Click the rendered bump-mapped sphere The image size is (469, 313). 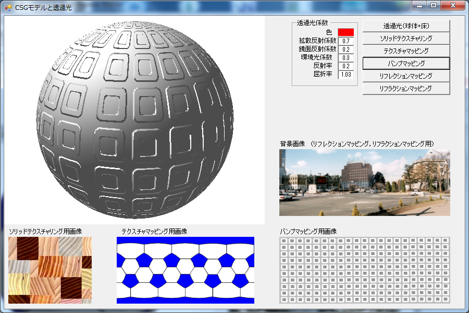tap(134, 120)
